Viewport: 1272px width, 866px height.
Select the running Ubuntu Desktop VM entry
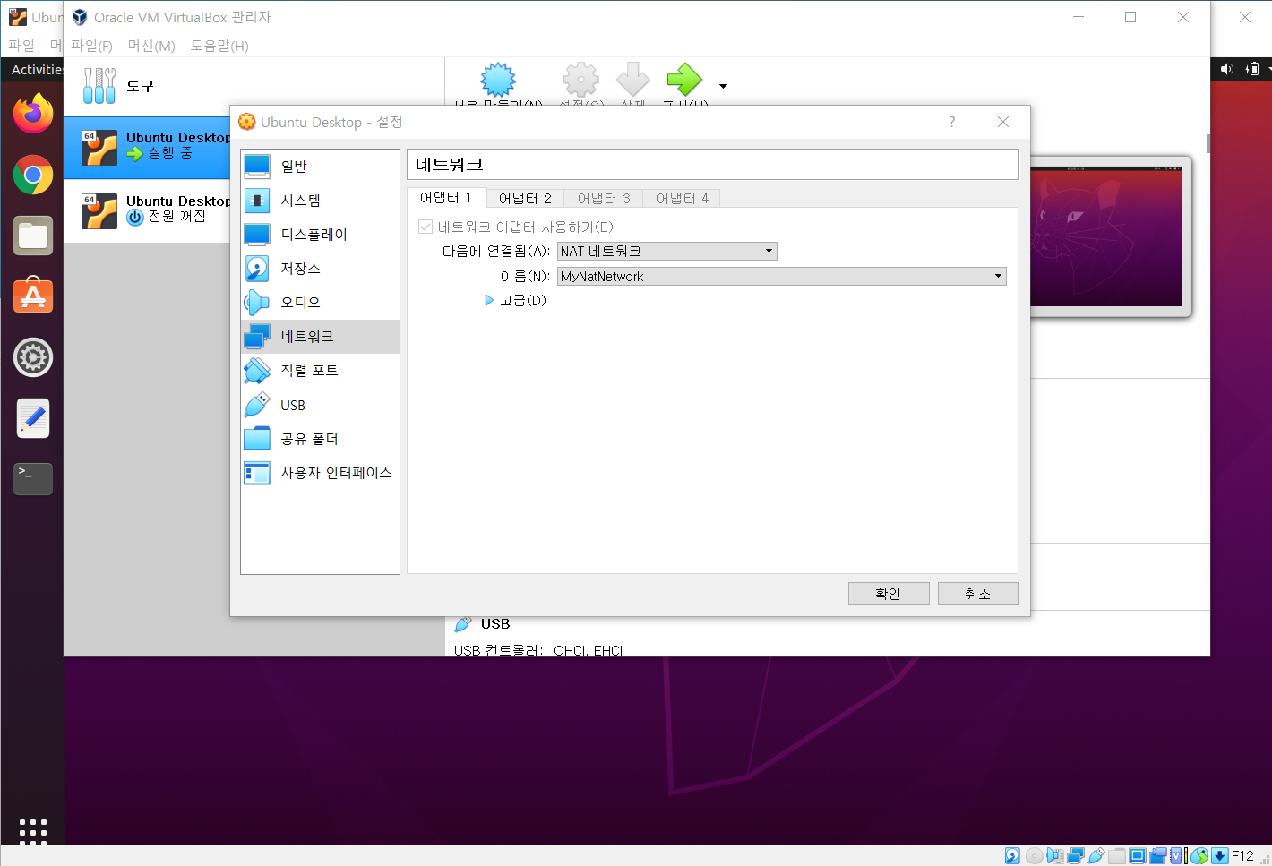click(x=147, y=147)
